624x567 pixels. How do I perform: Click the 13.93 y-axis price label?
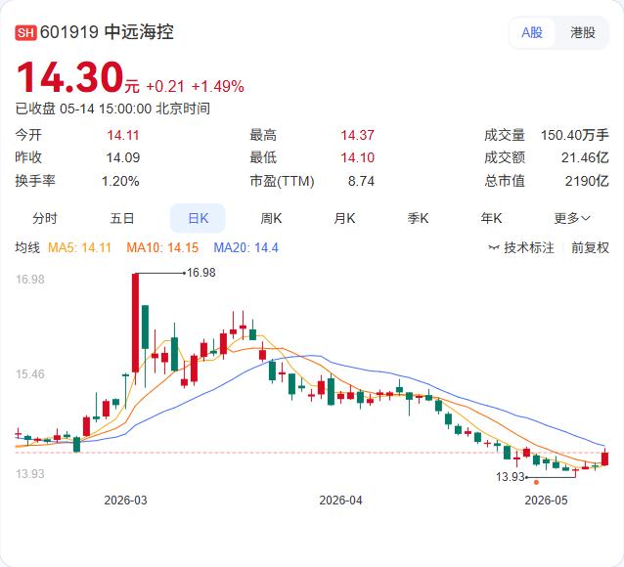30,473
